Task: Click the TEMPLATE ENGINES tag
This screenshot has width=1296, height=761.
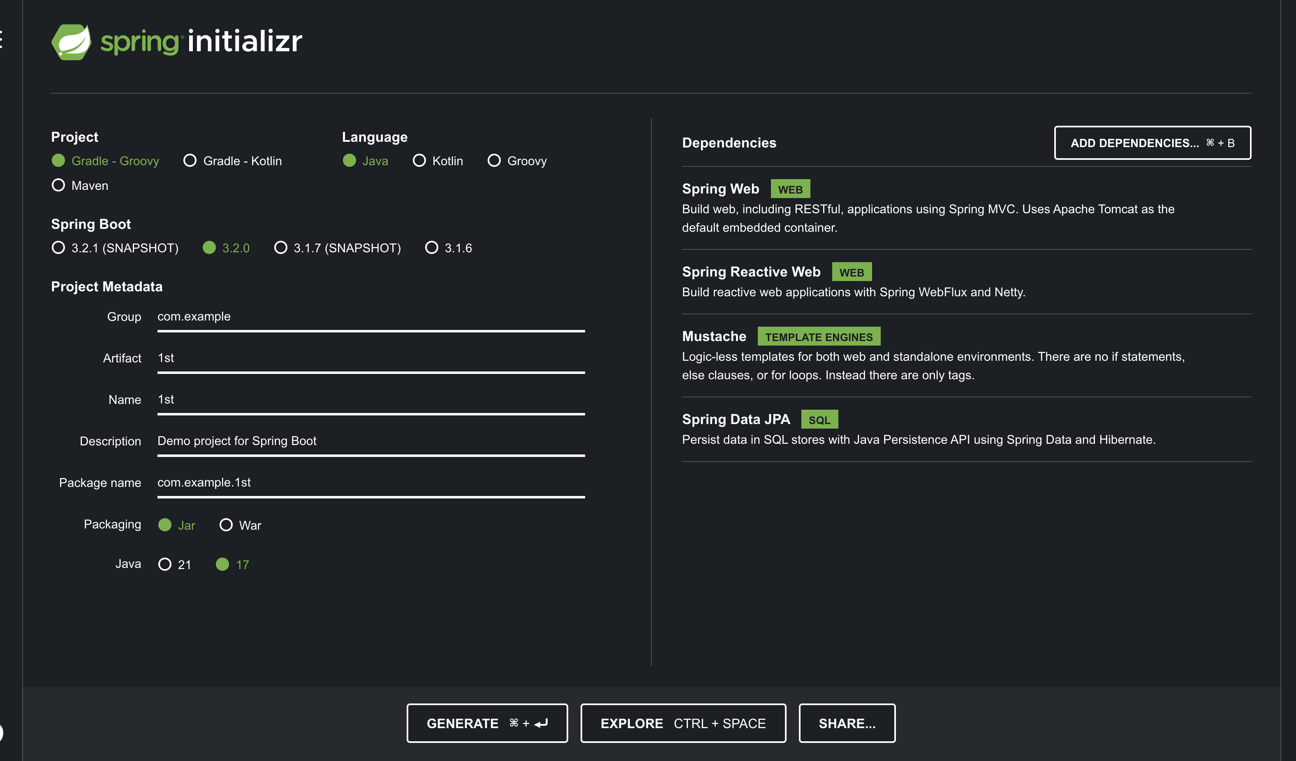Action: pos(819,337)
